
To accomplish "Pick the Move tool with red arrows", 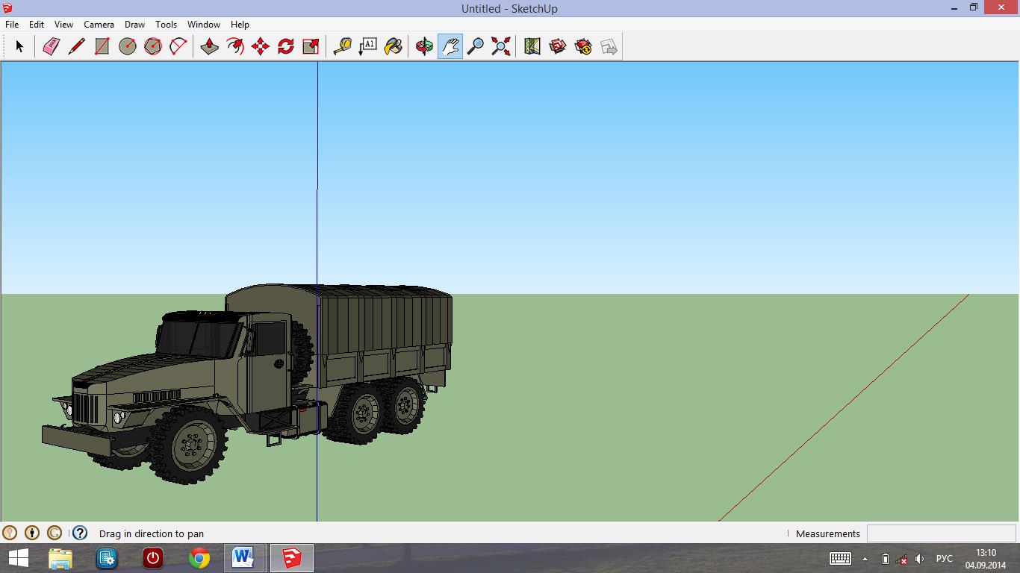I will point(261,46).
